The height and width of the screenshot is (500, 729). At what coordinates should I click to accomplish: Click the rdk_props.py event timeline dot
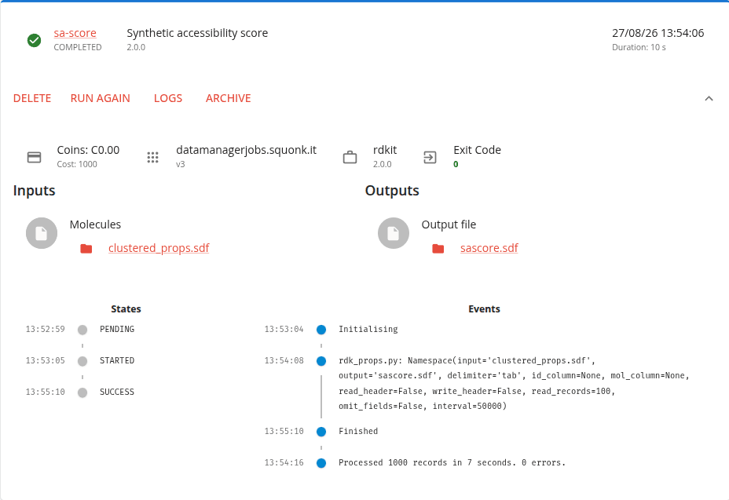[x=321, y=361]
